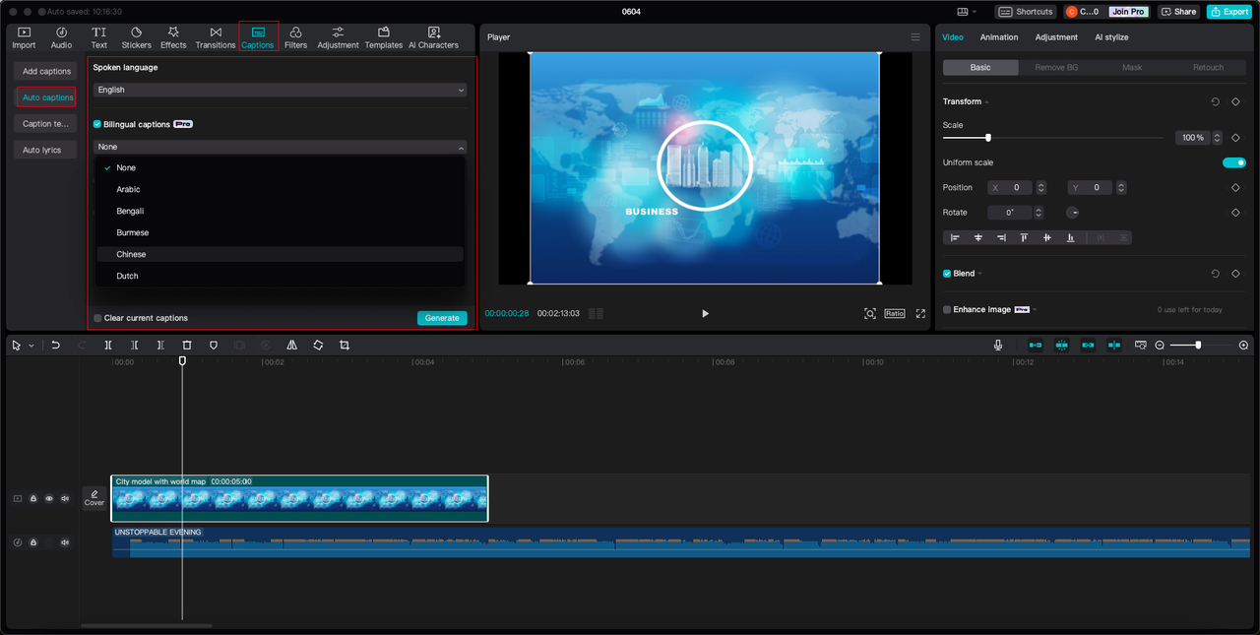The width and height of the screenshot is (1260, 635).
Task: Adjust the Position X stepper arrows
Action: tap(1041, 187)
